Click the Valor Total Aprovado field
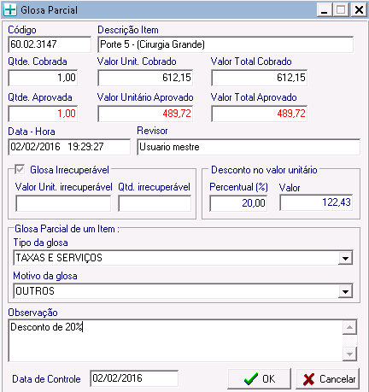The image size is (369, 392). click(259, 114)
